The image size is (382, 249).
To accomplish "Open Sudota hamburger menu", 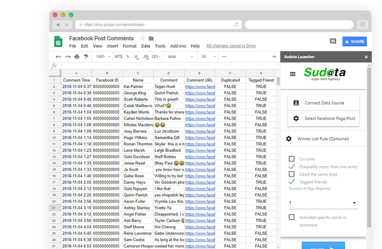I will (x=293, y=74).
